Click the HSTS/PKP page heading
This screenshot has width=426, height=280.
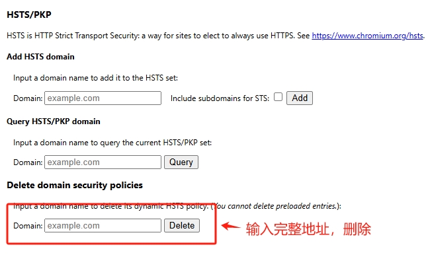pyautogui.click(x=28, y=14)
